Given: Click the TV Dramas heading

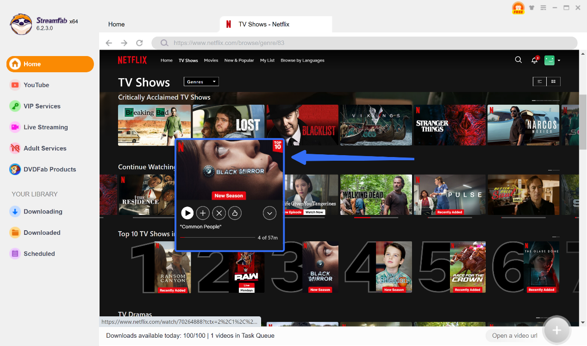Looking at the screenshot, I should [135, 315].
